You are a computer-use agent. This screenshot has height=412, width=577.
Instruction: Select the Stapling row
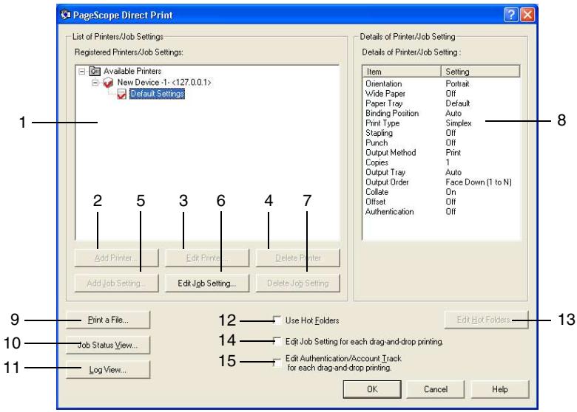pos(442,133)
